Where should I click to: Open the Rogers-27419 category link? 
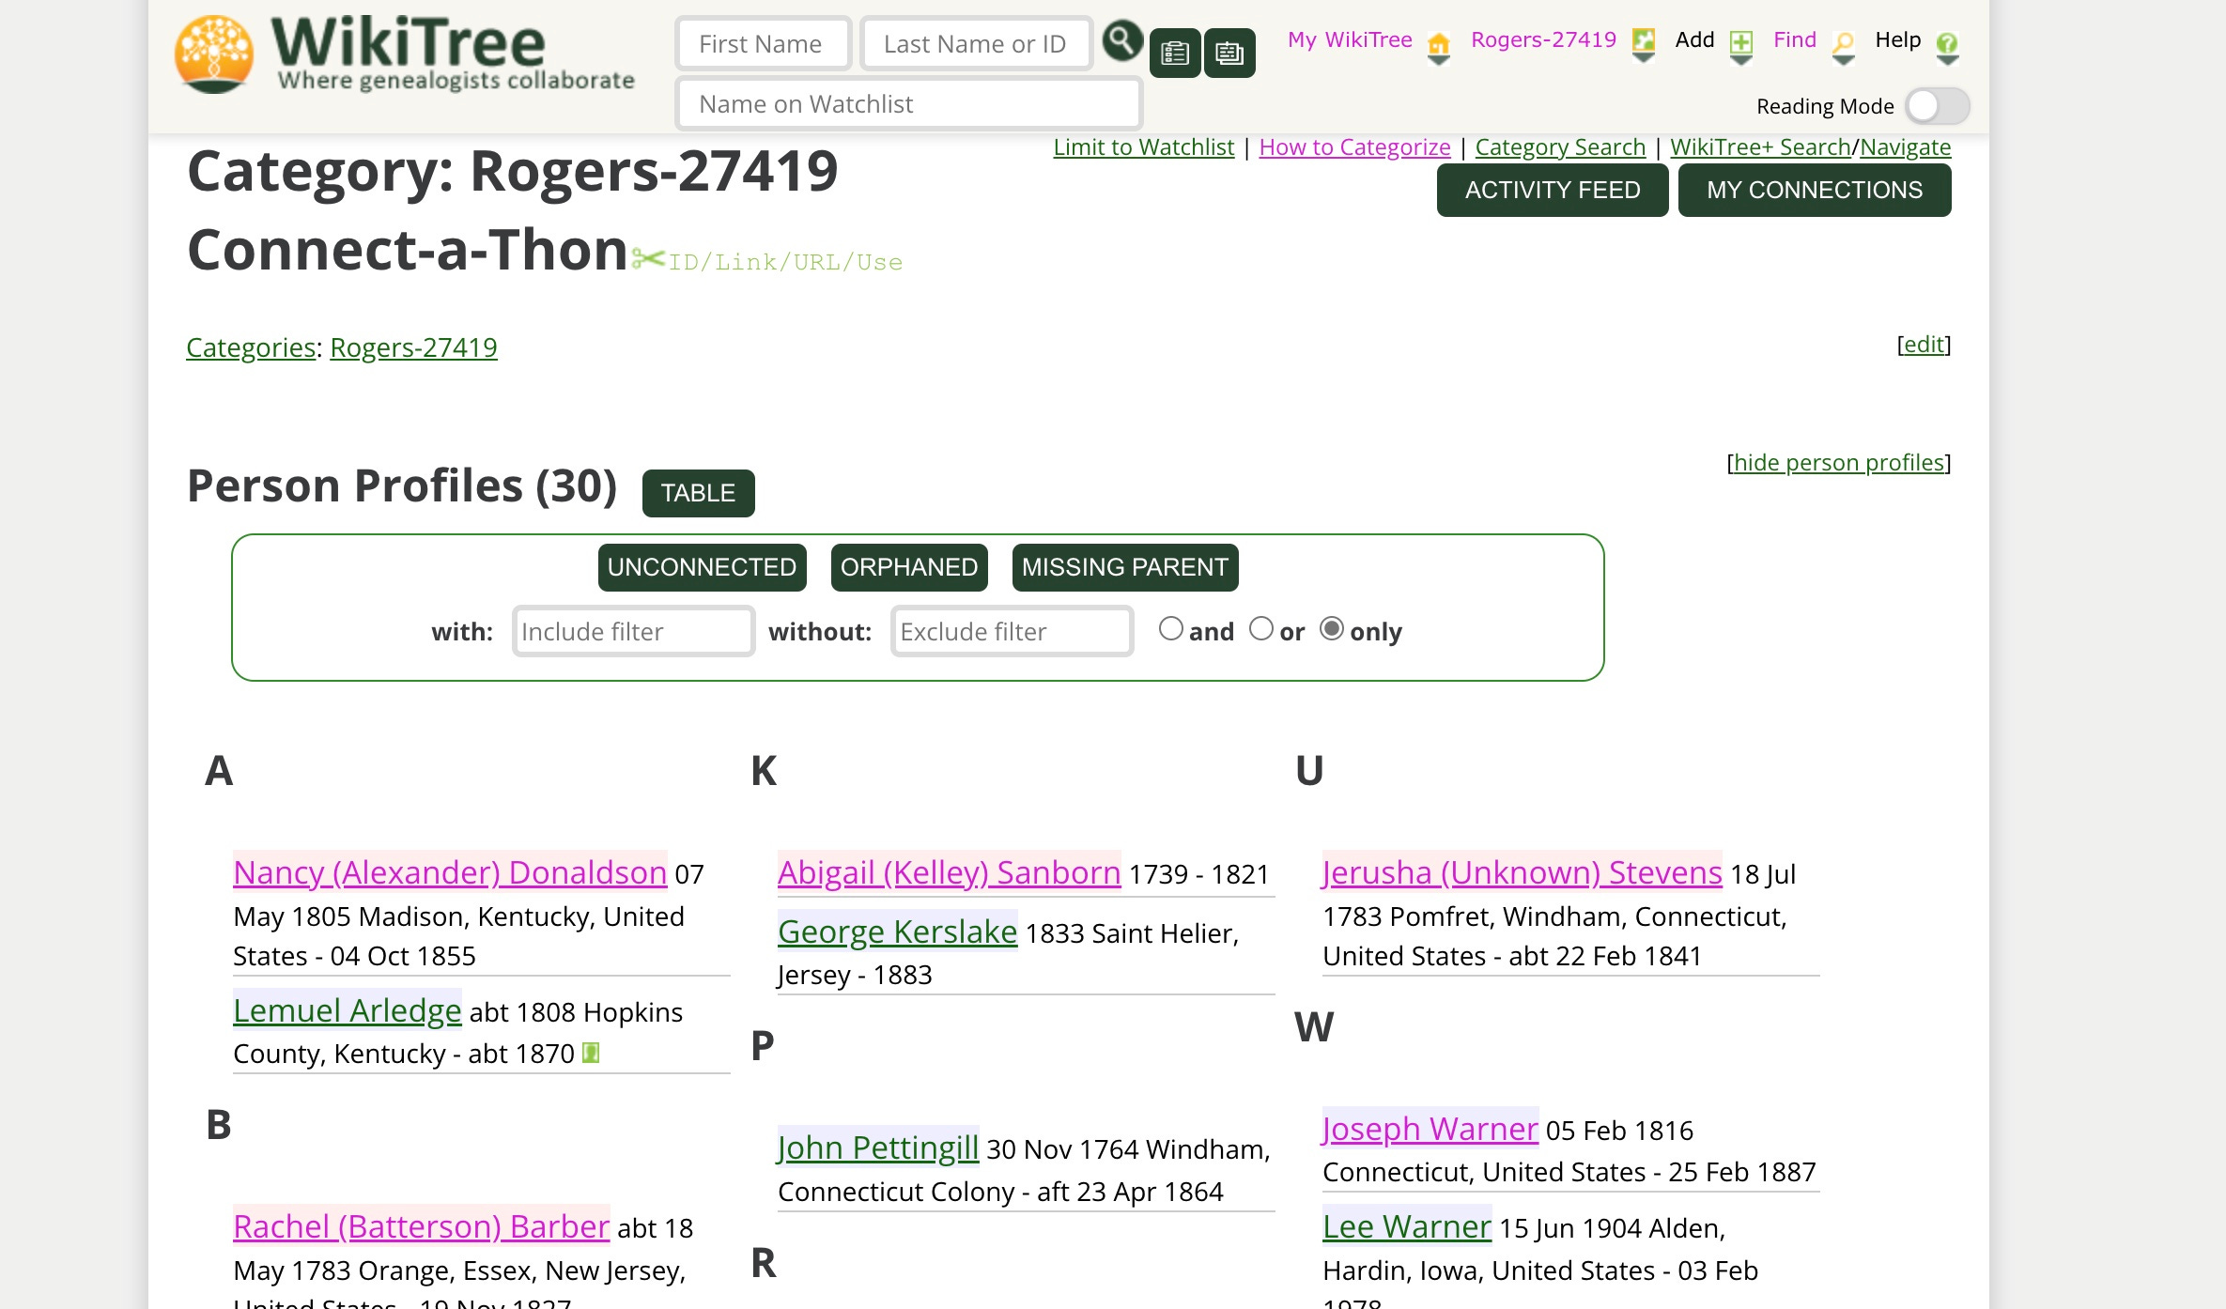point(413,347)
